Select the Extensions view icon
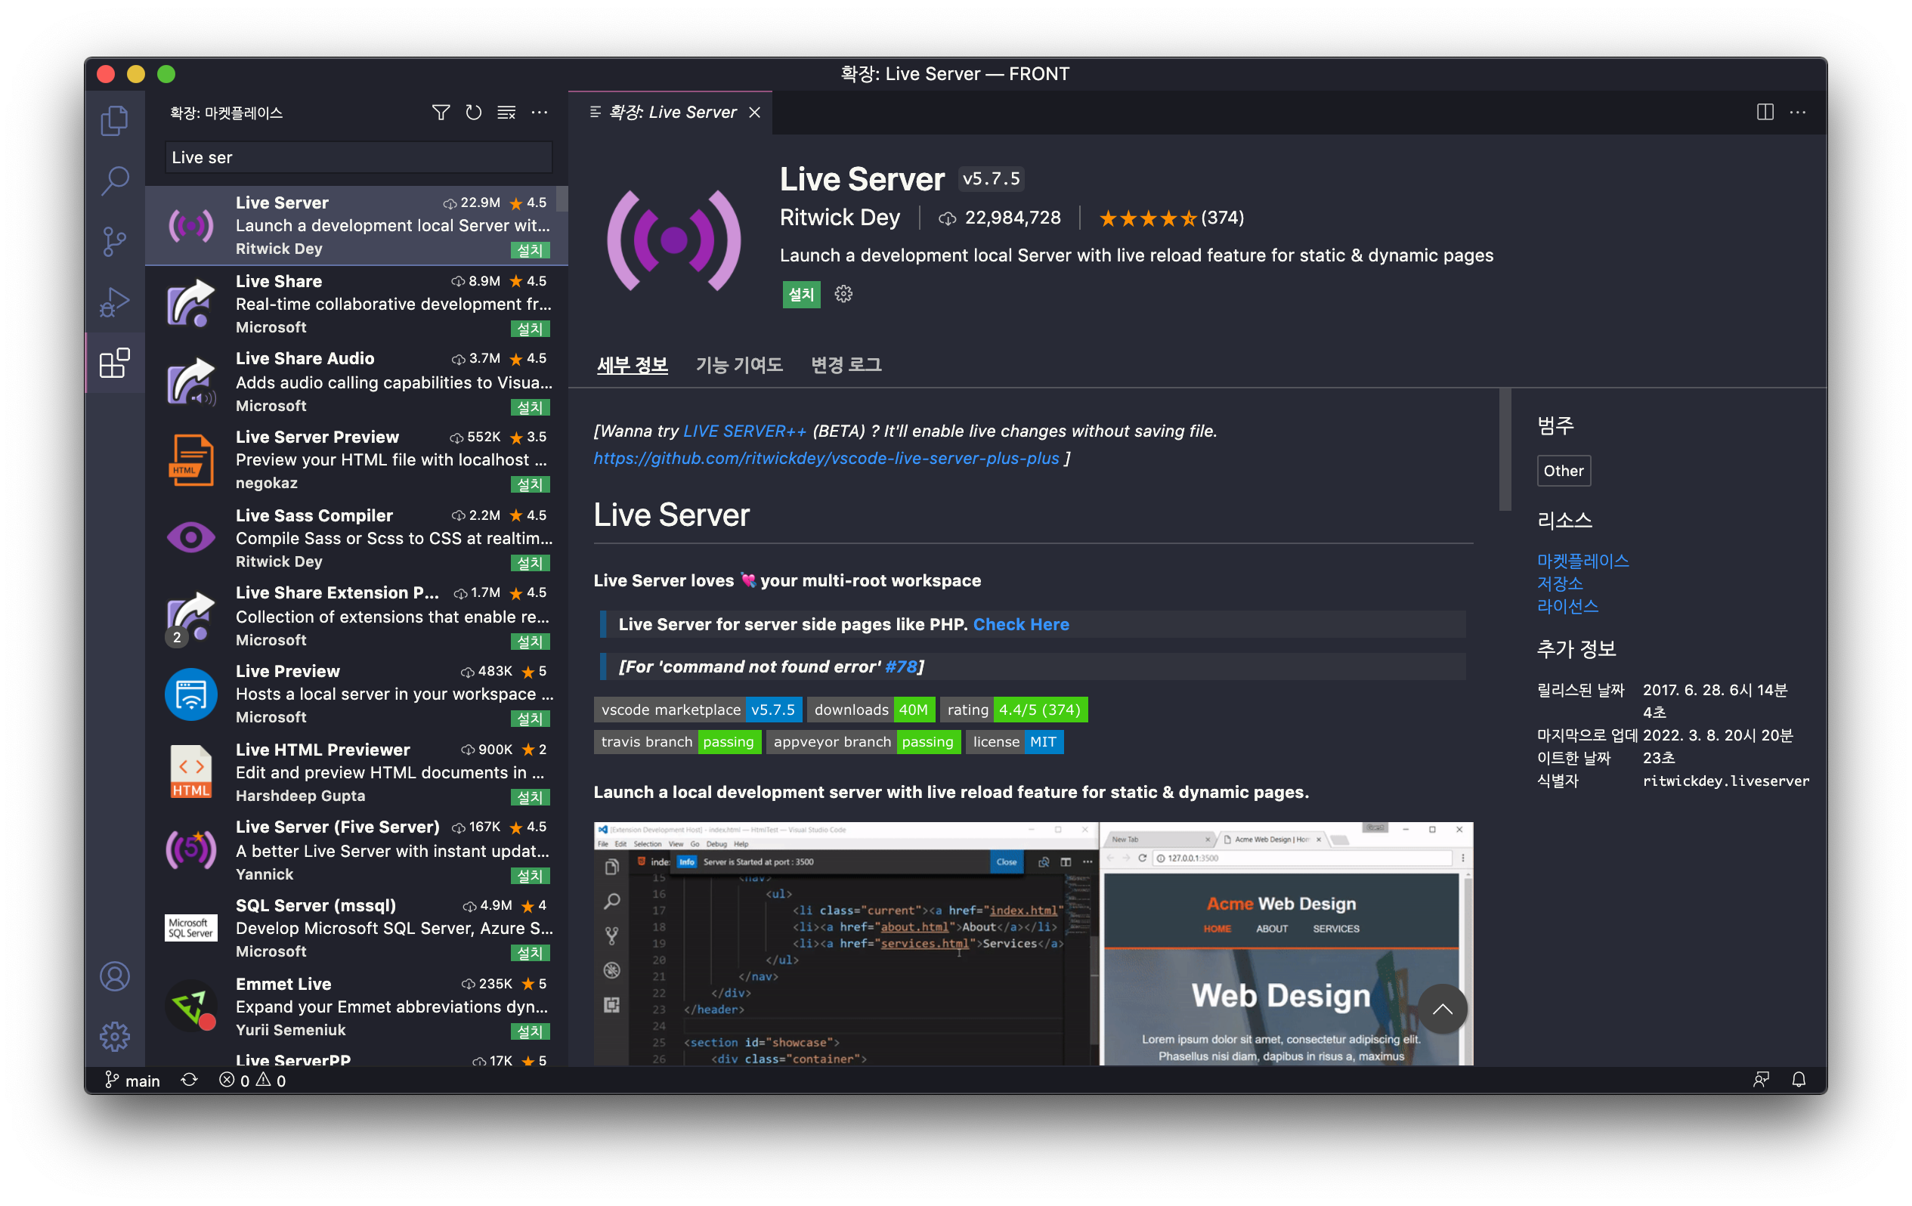1912x1206 pixels. (114, 363)
